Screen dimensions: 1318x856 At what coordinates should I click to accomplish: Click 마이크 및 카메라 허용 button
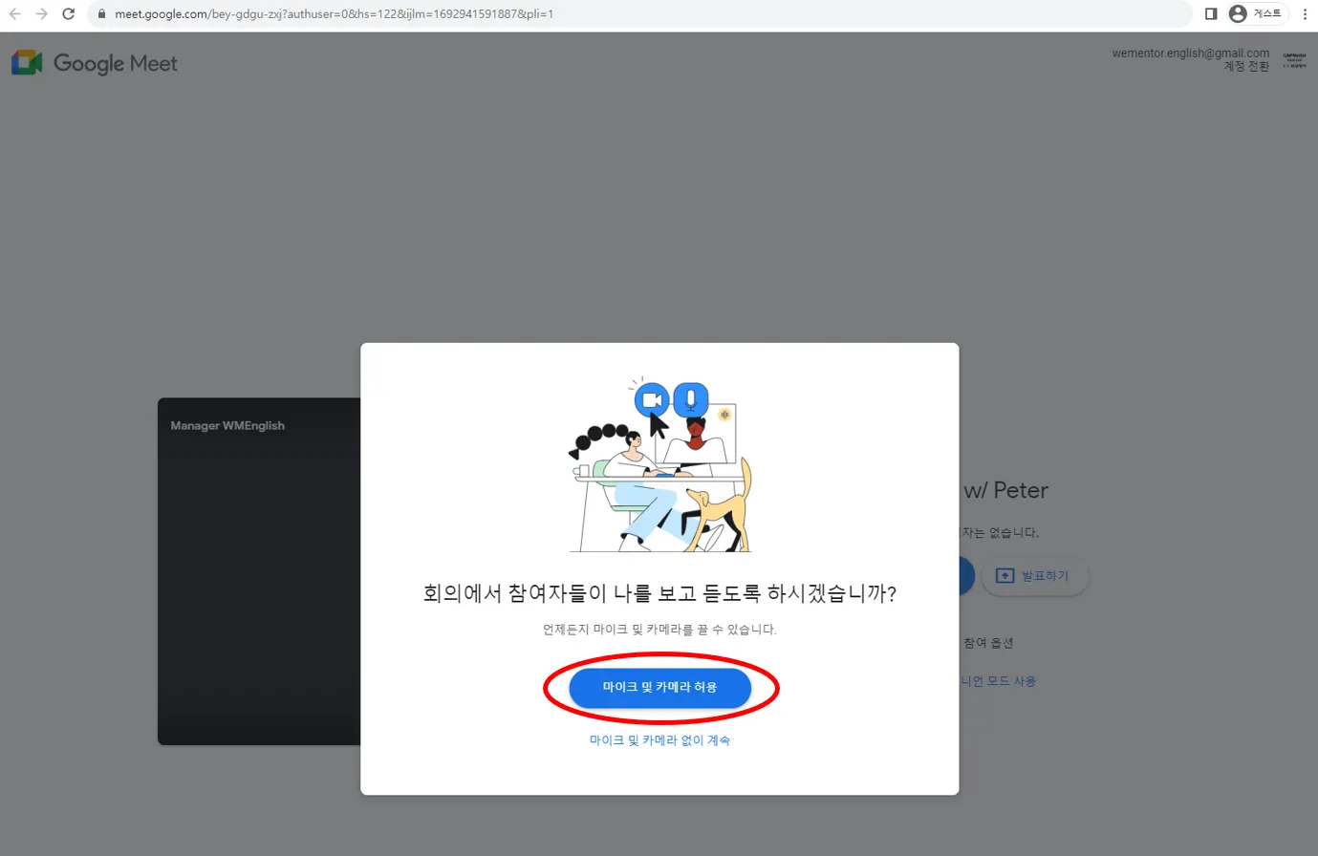click(659, 688)
